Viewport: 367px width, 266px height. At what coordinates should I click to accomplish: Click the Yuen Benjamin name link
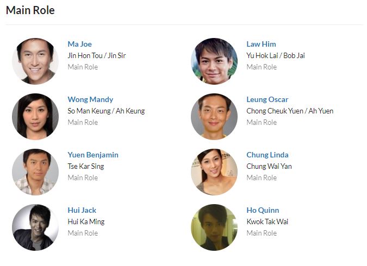point(93,155)
